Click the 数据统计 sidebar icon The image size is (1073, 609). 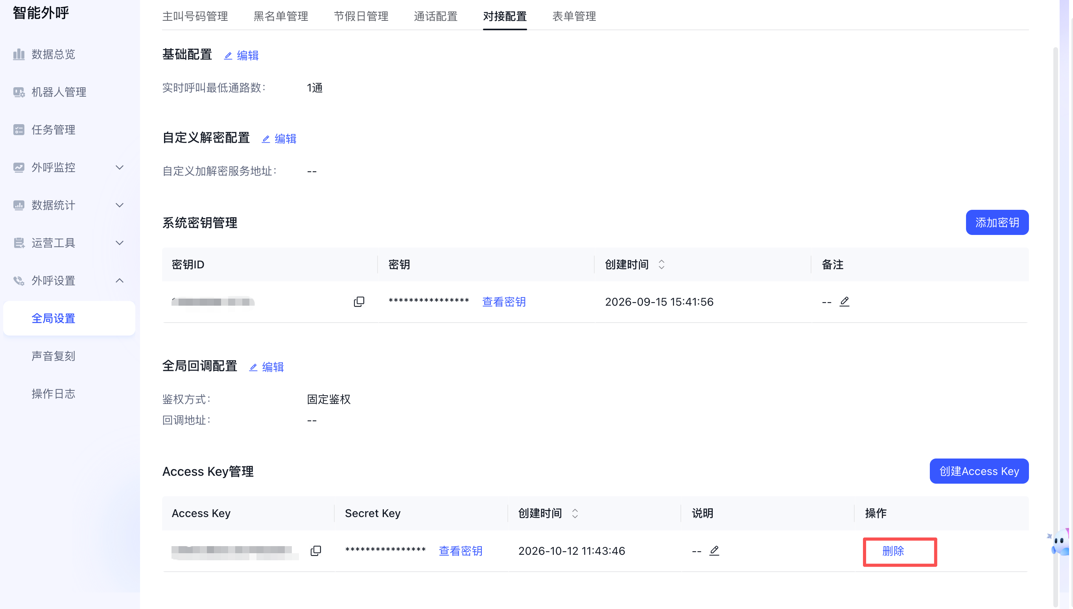(x=19, y=205)
